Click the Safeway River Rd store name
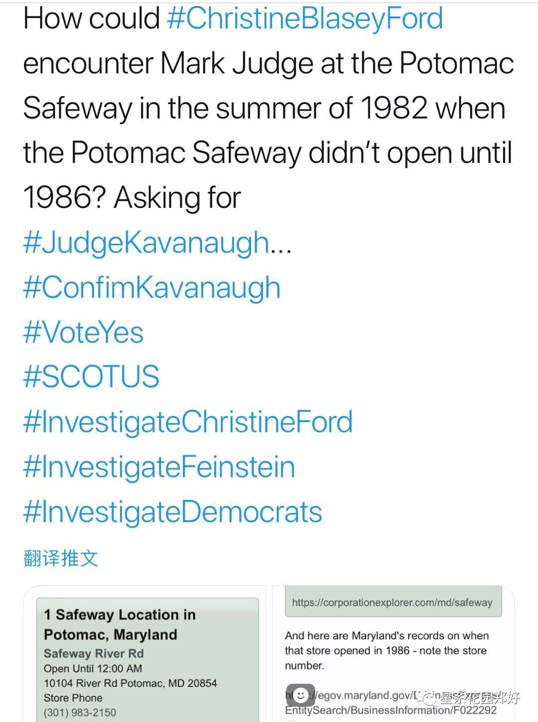The height and width of the screenshot is (722, 538). [94, 654]
